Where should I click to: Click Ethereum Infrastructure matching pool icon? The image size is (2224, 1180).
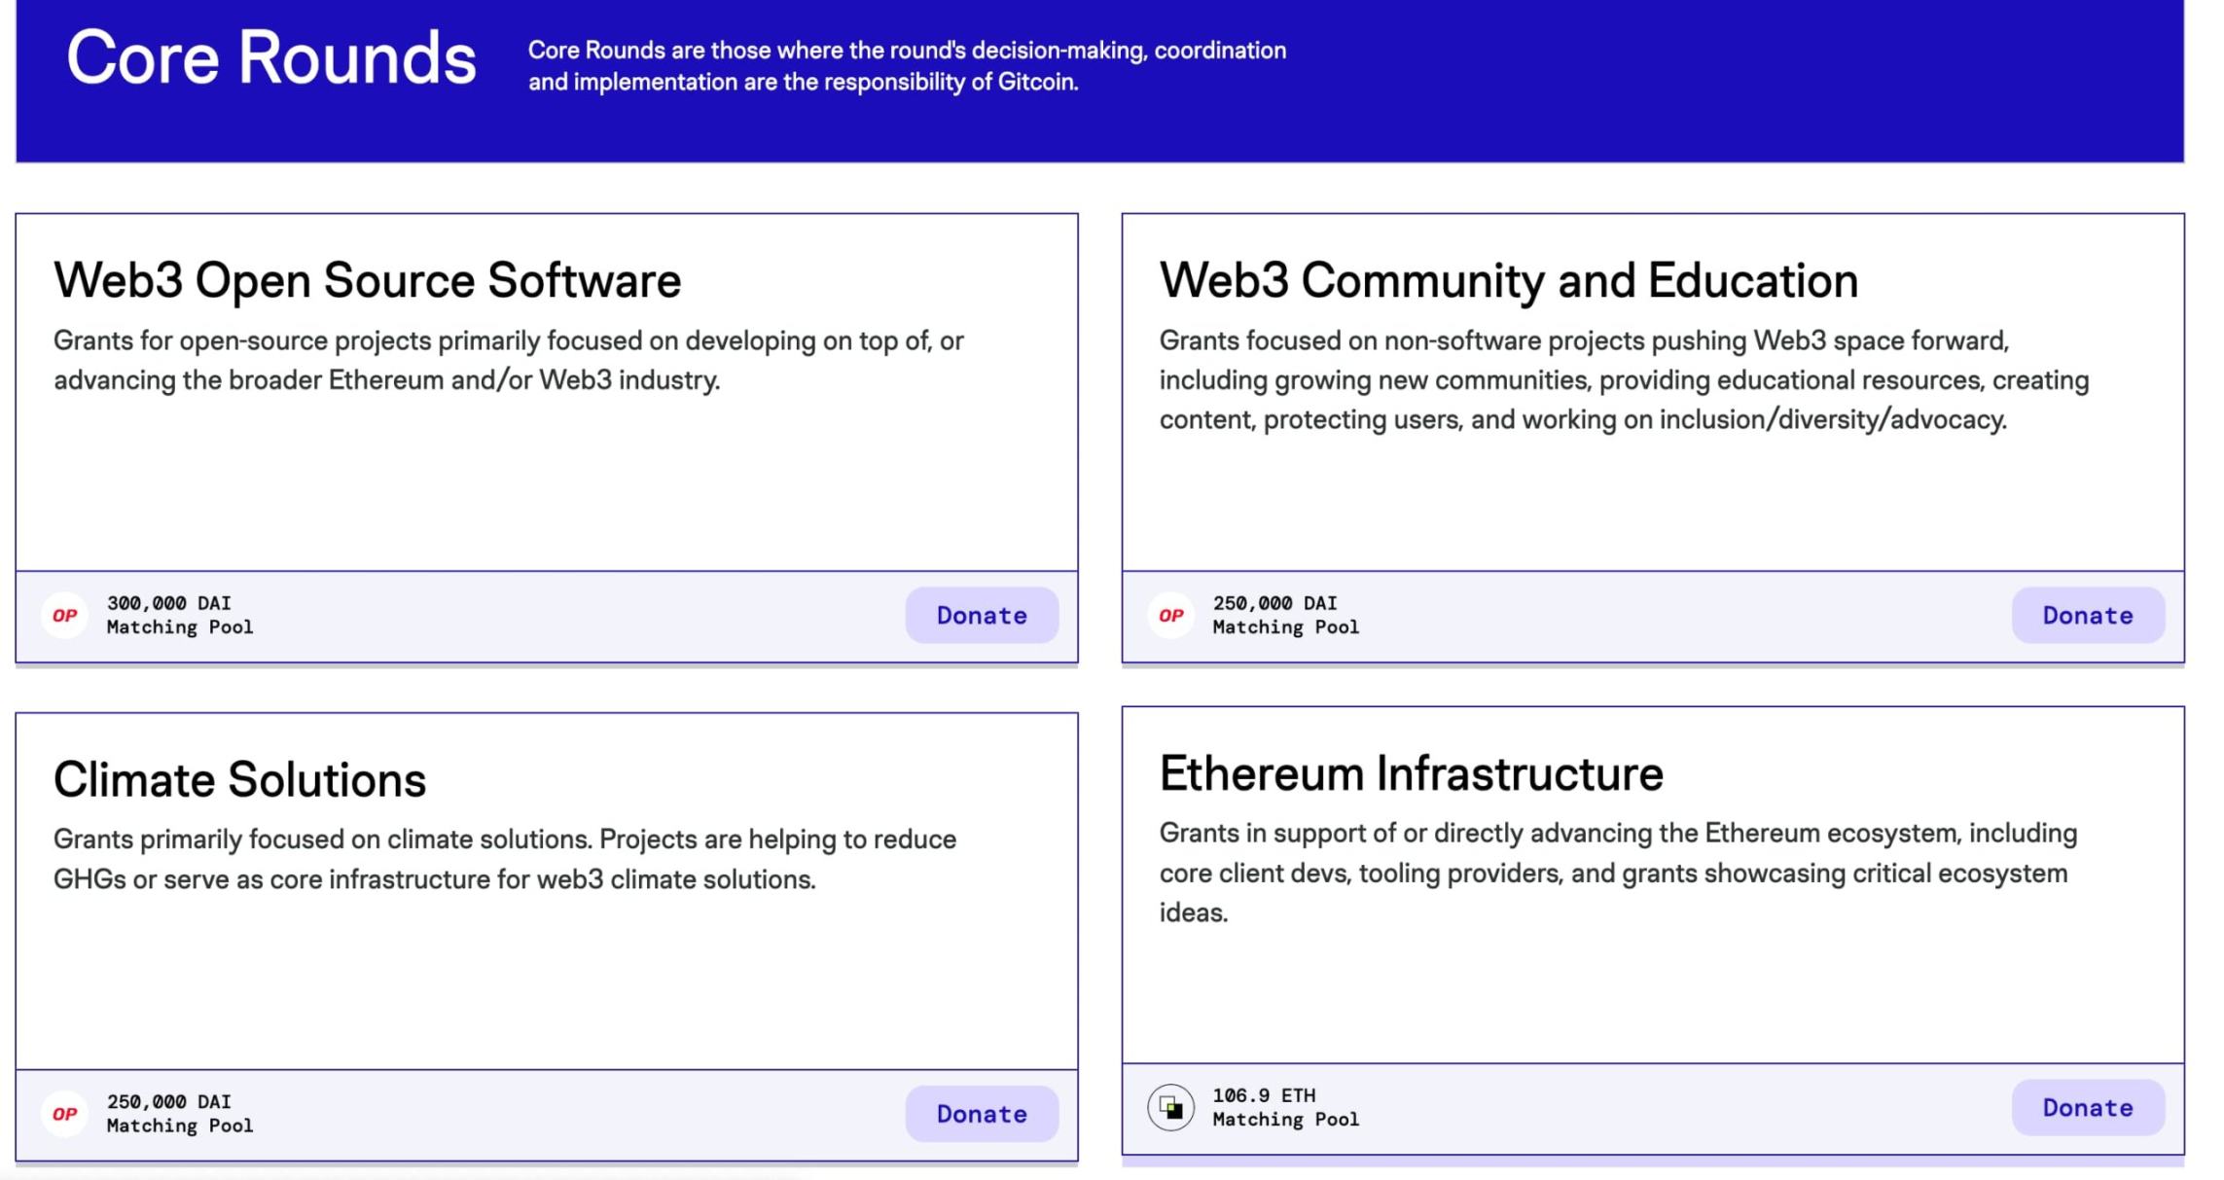click(x=1170, y=1108)
